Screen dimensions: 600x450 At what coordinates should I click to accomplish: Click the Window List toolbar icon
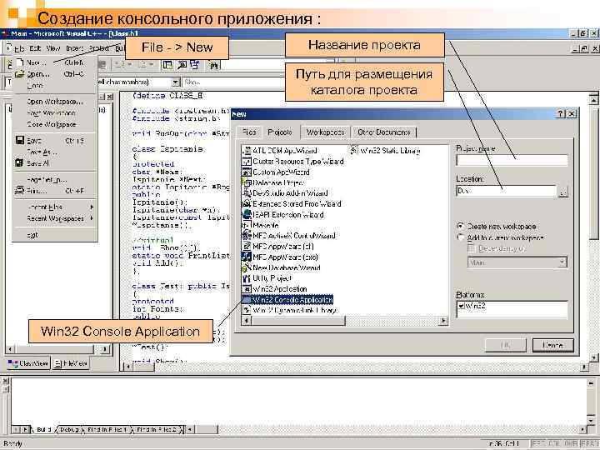(x=195, y=65)
